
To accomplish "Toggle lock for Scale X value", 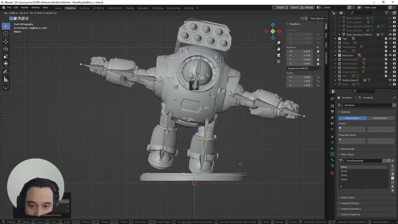I will pyautogui.click(x=318, y=77).
